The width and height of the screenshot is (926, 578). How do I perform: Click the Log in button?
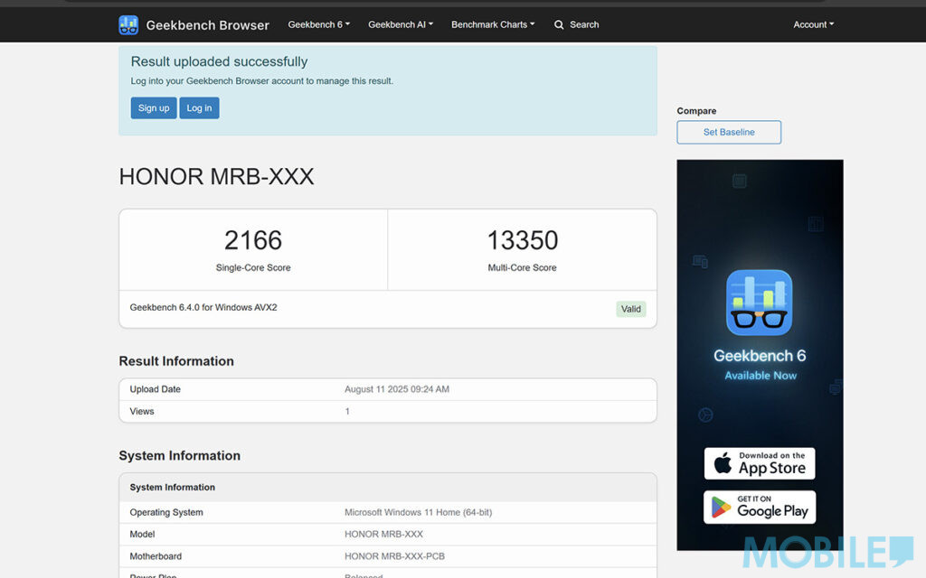[199, 108]
